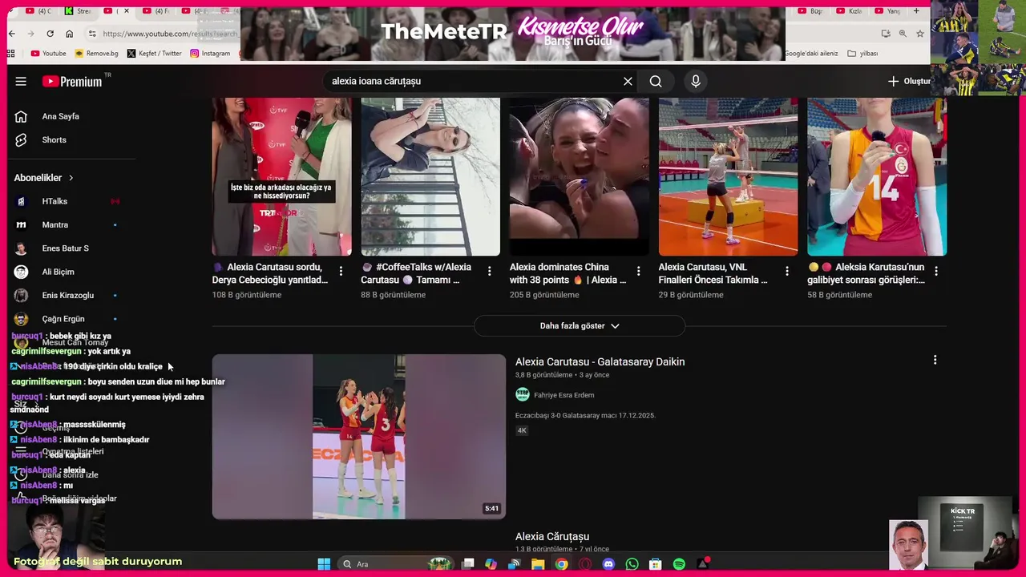Reload the page in Chrome
This screenshot has width=1026, height=577.
click(x=50, y=34)
